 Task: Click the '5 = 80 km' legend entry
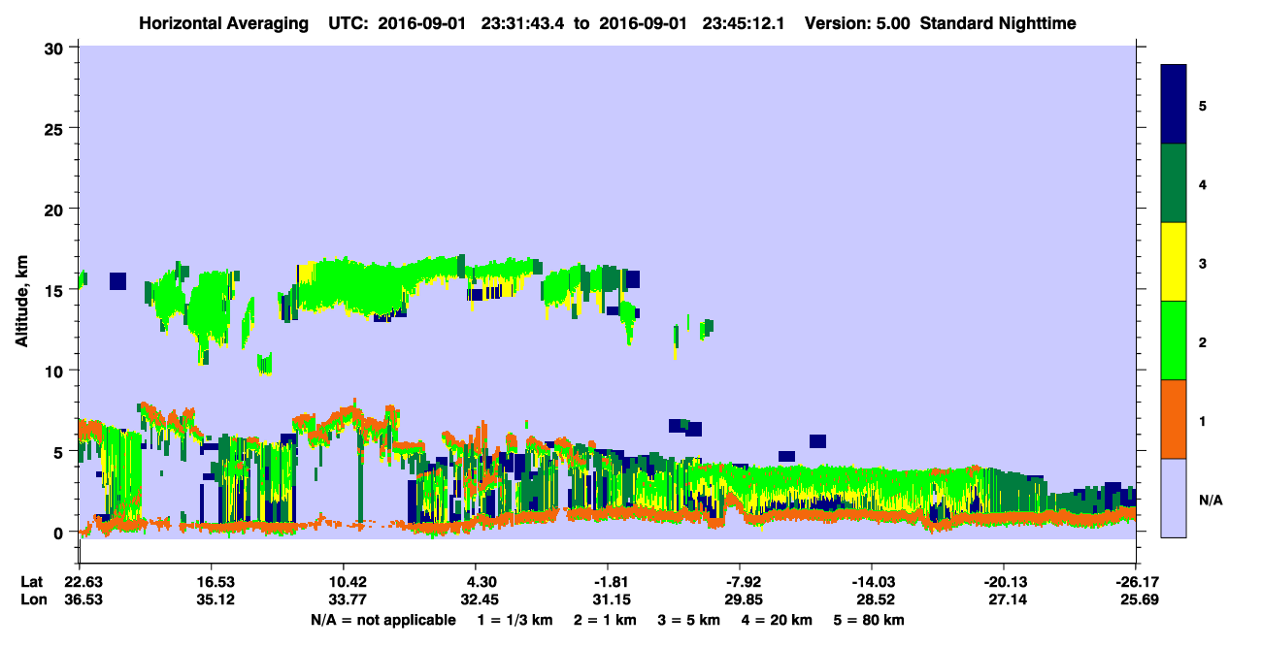click(x=870, y=620)
